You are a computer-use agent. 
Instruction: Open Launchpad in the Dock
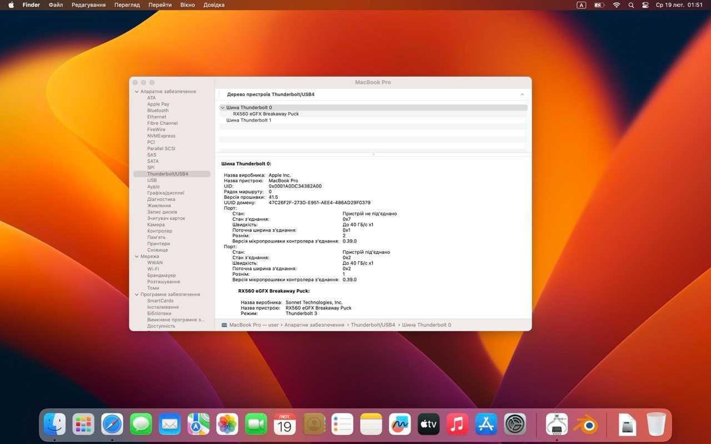point(83,425)
